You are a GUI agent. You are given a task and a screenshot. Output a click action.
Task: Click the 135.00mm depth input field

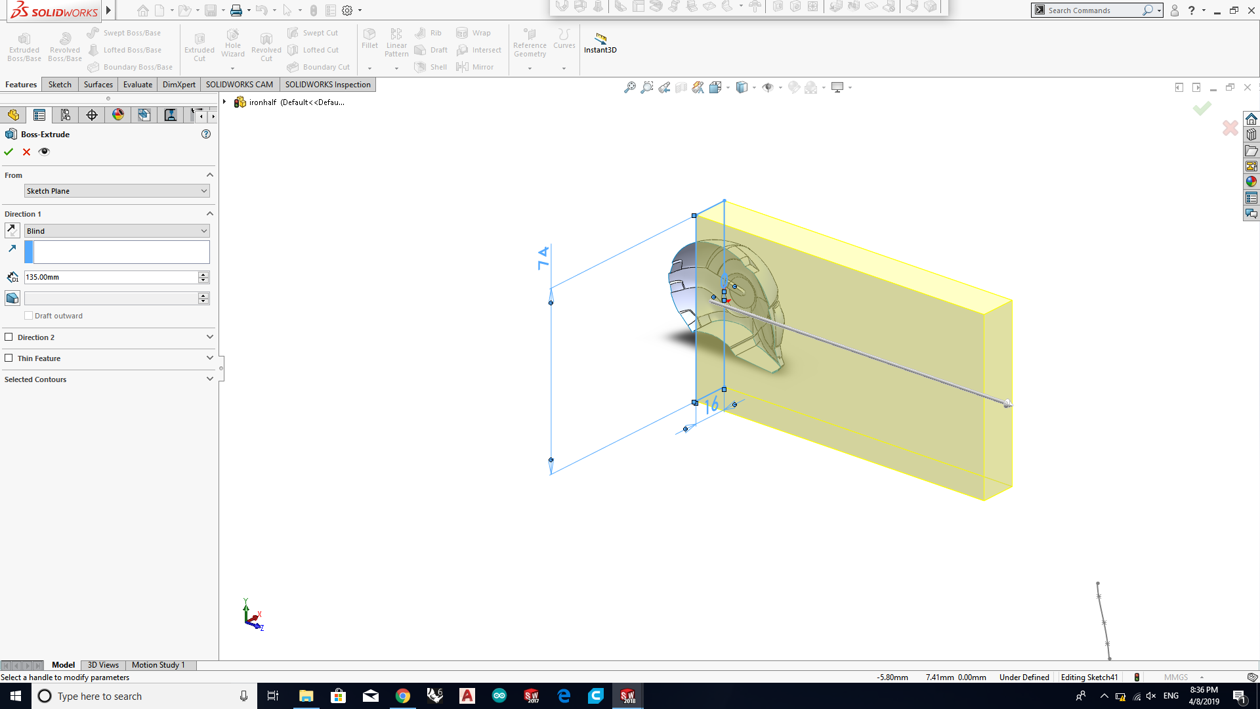tap(110, 277)
